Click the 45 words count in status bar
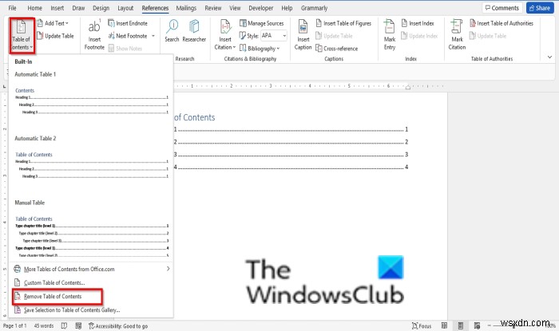 pos(43,325)
